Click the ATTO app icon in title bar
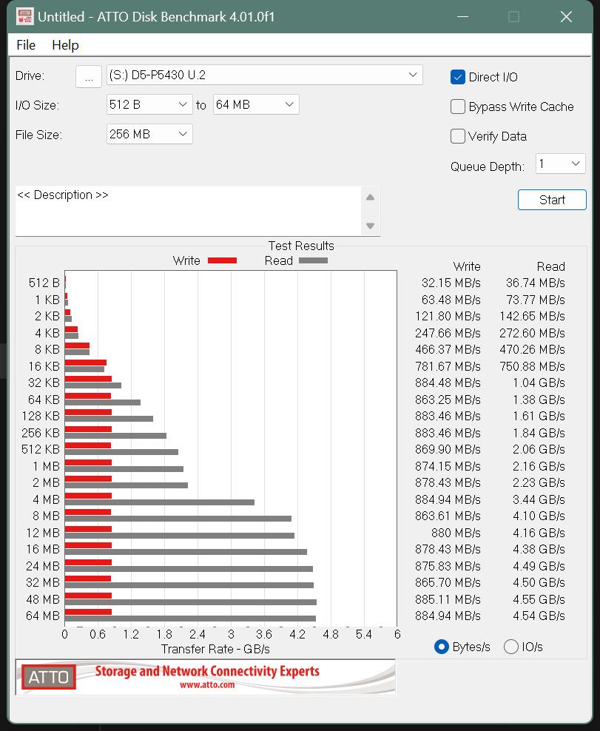The height and width of the screenshot is (731, 600). [x=24, y=17]
